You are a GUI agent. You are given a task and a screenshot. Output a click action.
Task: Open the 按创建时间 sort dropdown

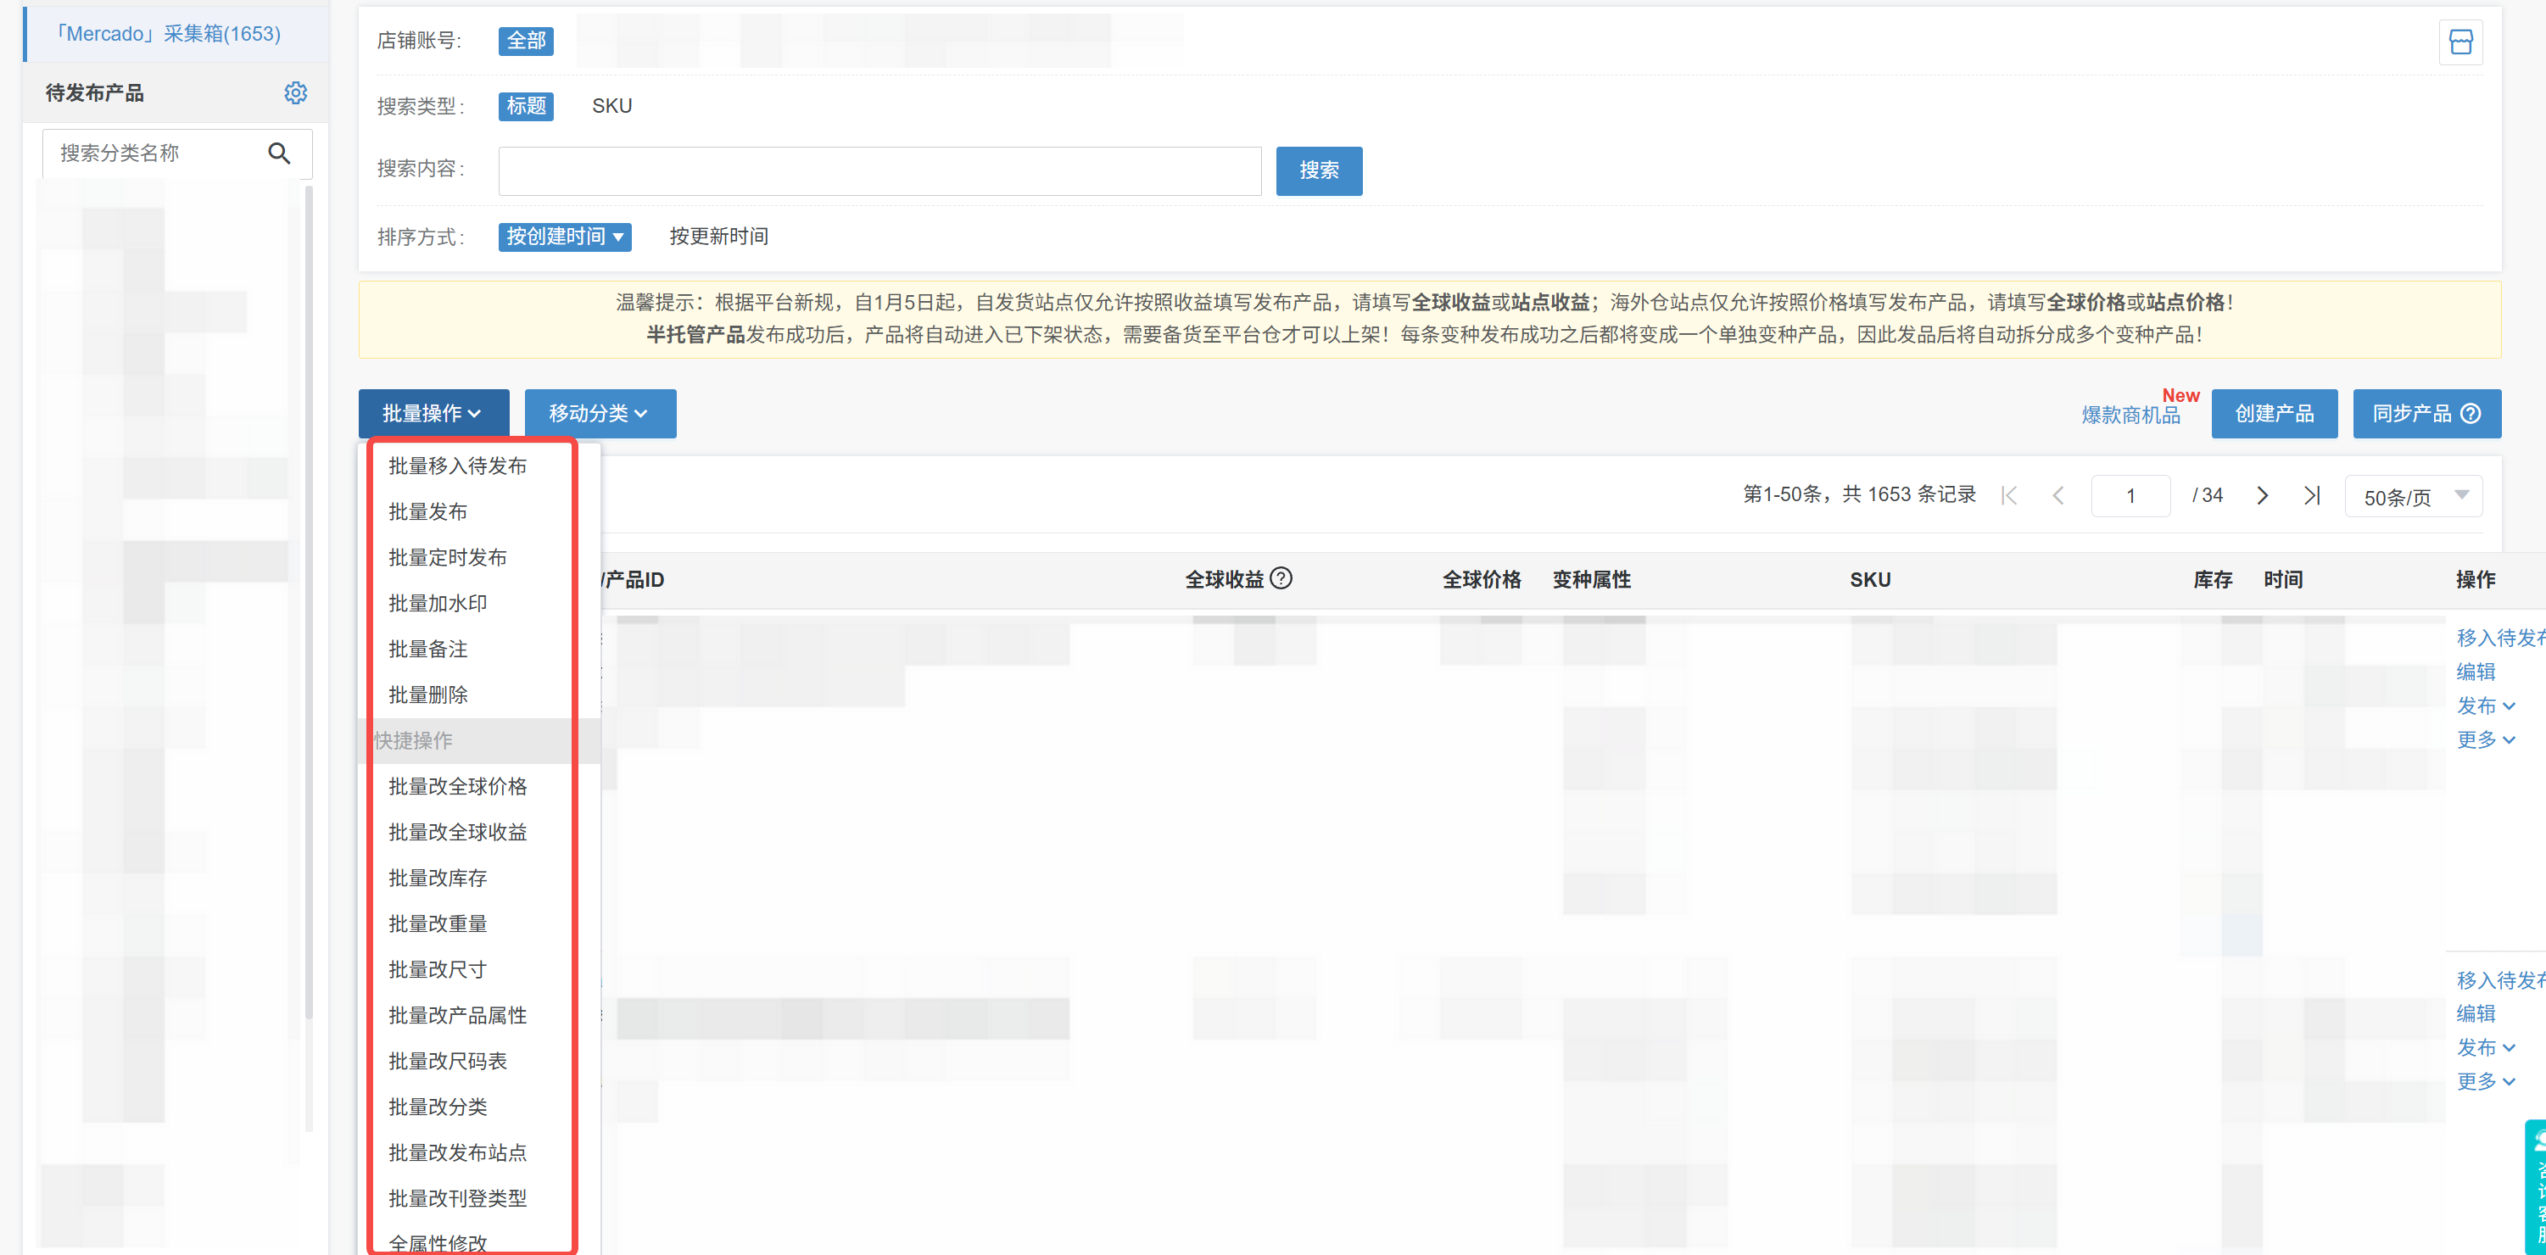[x=564, y=237]
